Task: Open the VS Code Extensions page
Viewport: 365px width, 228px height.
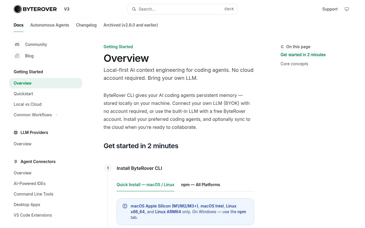Action: [33, 215]
